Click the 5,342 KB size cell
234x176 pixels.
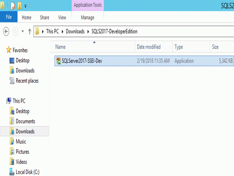tap(226, 61)
